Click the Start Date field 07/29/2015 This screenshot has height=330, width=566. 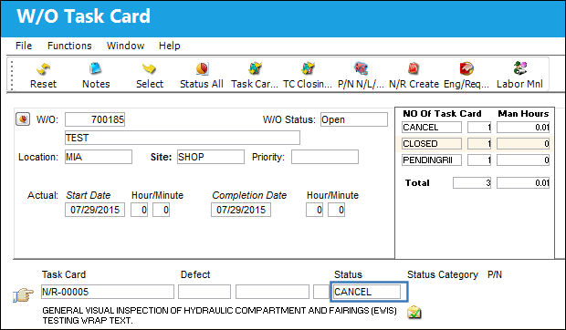tap(95, 210)
